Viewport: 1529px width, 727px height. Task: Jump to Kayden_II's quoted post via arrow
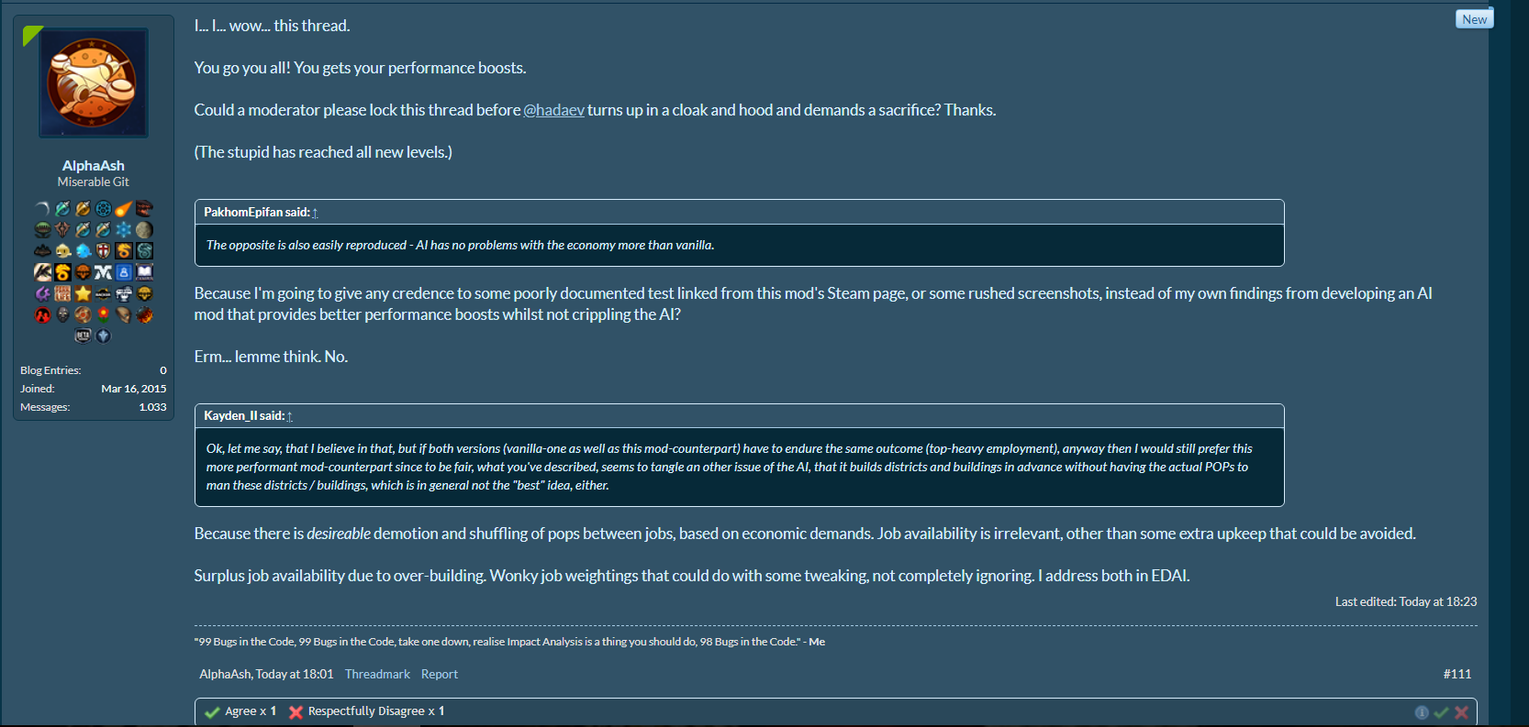pyautogui.click(x=290, y=416)
